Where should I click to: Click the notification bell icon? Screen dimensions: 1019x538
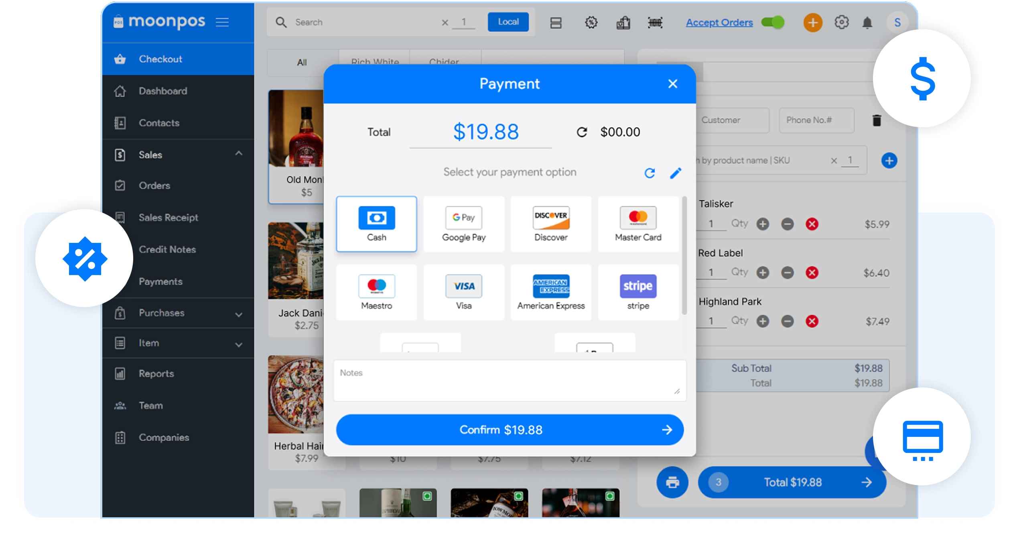click(x=867, y=22)
